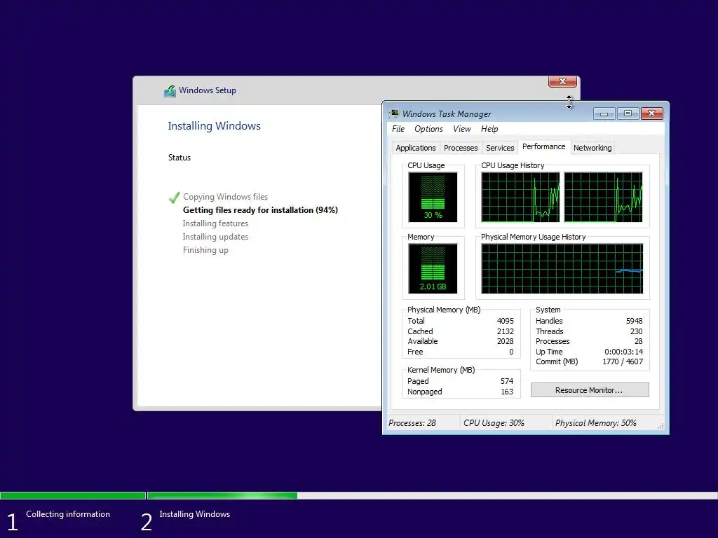The image size is (718, 538).
Task: Click the System Threads value 230
Action: click(x=637, y=331)
